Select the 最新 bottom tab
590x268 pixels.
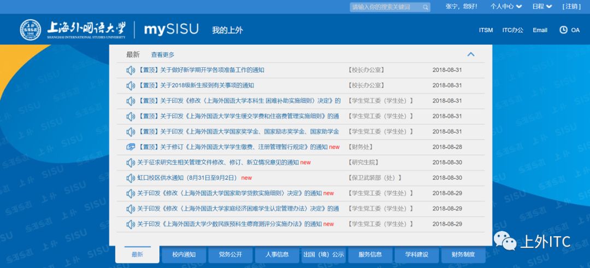coord(137,254)
